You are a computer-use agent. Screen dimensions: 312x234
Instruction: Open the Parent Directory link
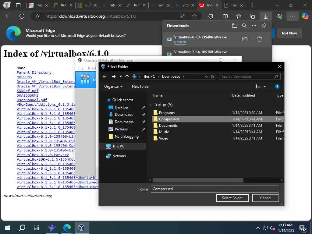pyautogui.click(x=34, y=73)
